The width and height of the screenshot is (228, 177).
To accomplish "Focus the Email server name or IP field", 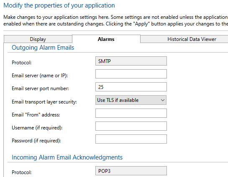I will coord(131,74).
